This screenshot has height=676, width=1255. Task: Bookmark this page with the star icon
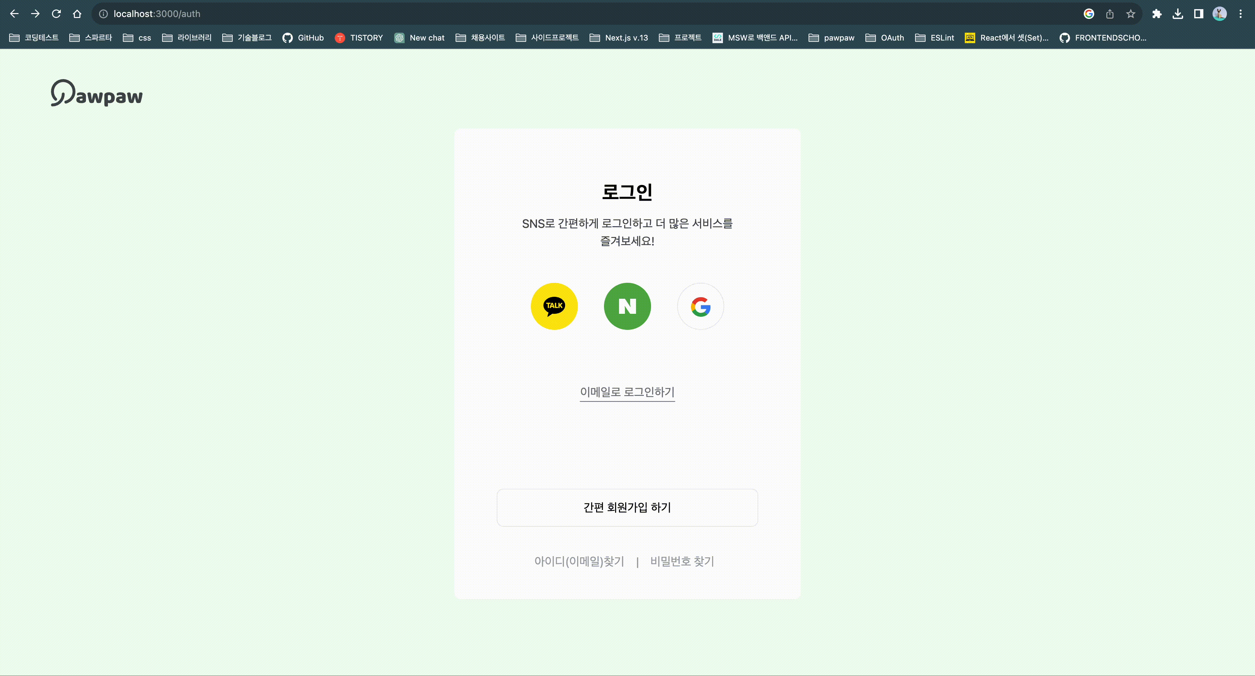[x=1131, y=14]
